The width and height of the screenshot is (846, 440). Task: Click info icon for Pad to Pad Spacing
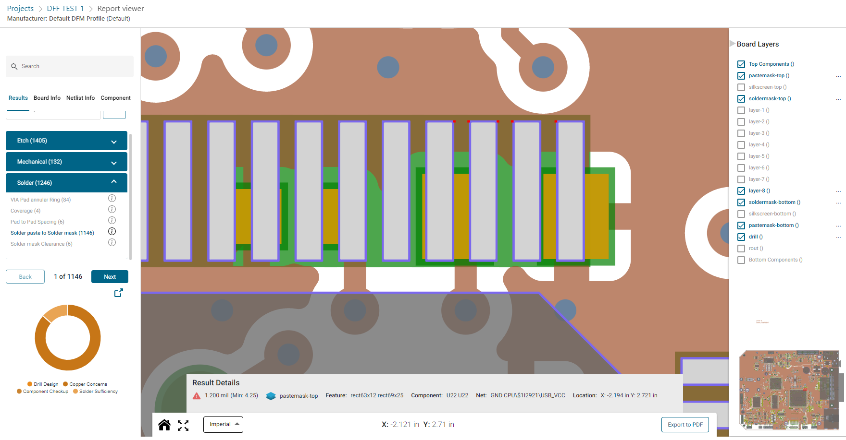[112, 220]
